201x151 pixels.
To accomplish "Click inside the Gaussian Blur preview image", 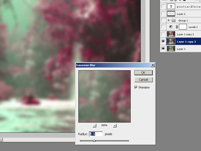I will click(x=105, y=96).
